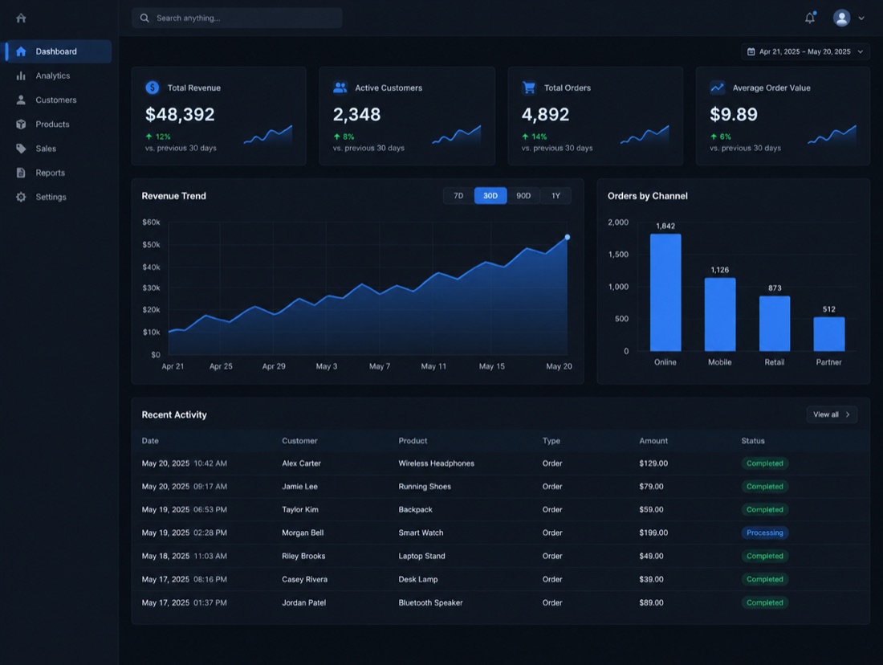Open the account menu chevron beside avatar
The width and height of the screenshot is (883, 665).
tap(861, 18)
